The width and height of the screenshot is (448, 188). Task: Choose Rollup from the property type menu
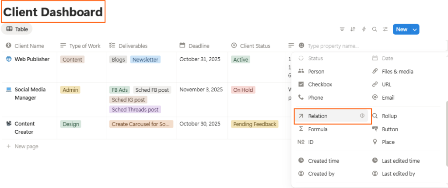click(x=389, y=116)
